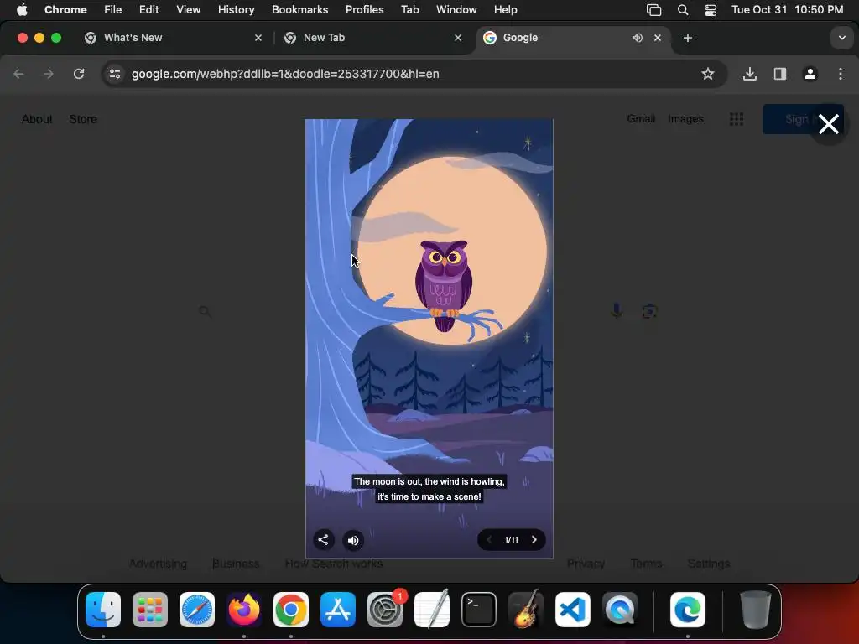Close the doodle overlay

coord(828,124)
